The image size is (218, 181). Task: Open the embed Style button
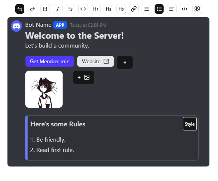pyautogui.click(x=190, y=124)
